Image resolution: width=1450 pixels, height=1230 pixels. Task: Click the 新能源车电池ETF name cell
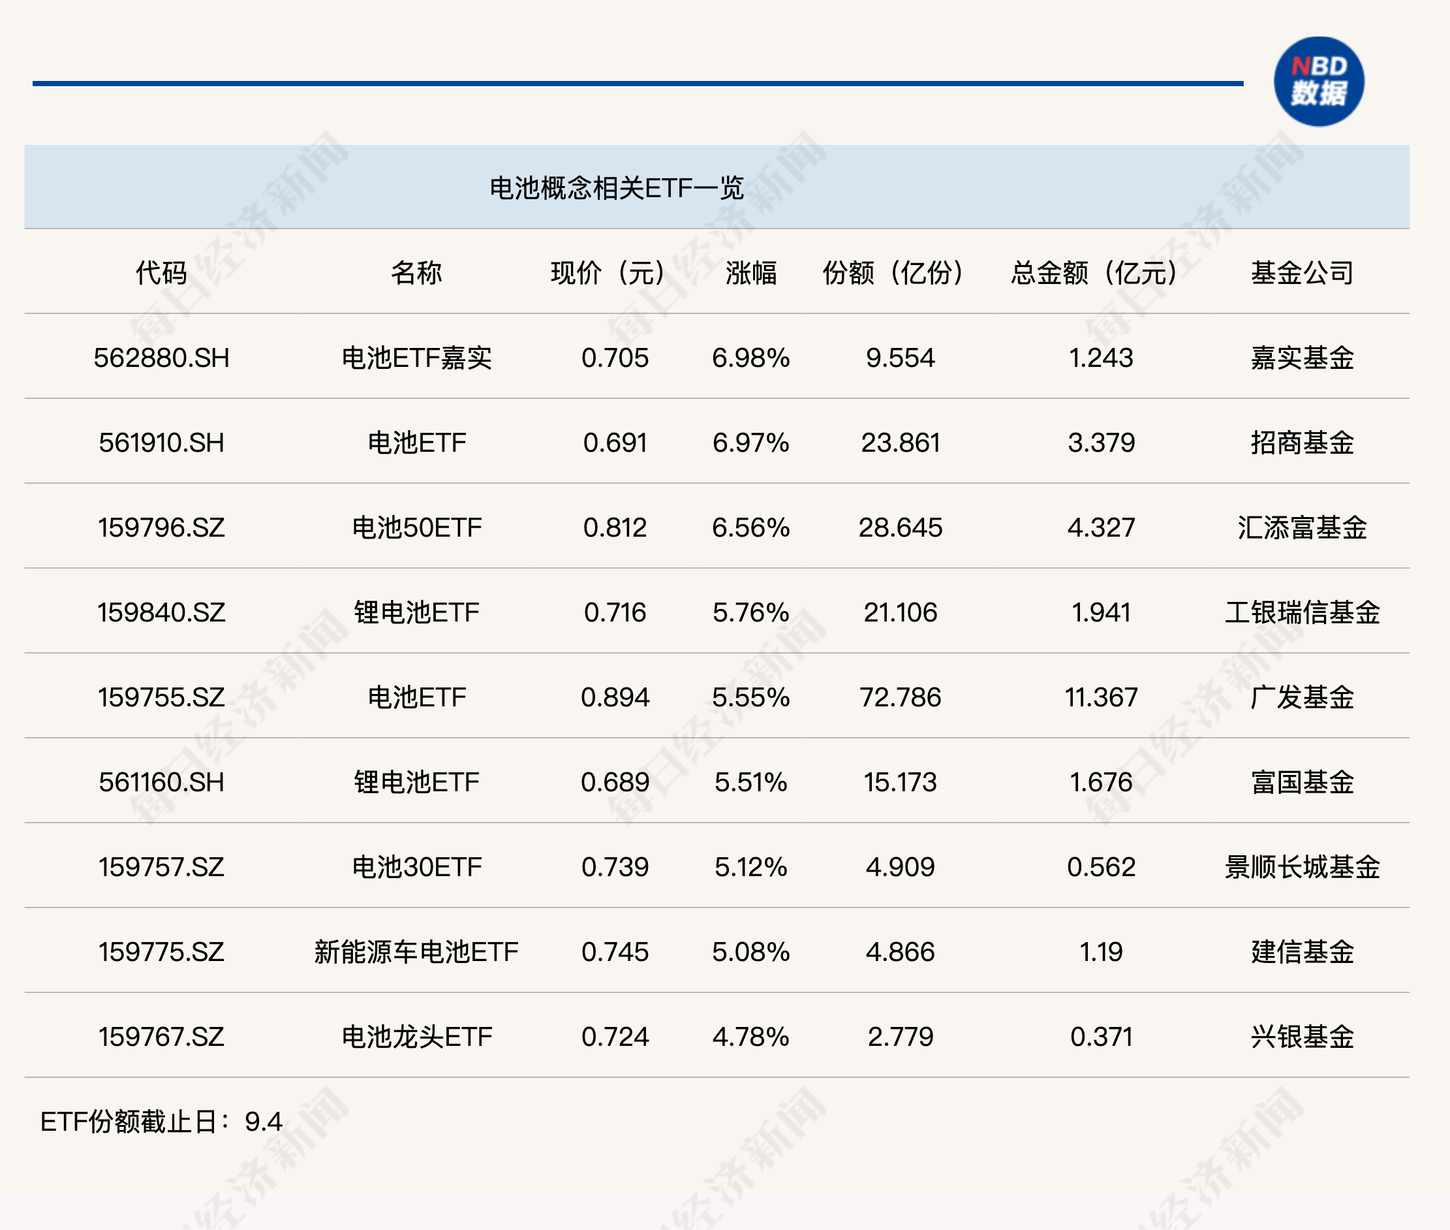pos(416,952)
